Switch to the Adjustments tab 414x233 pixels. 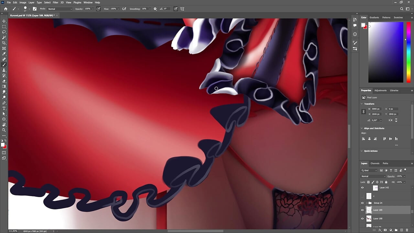click(380, 90)
